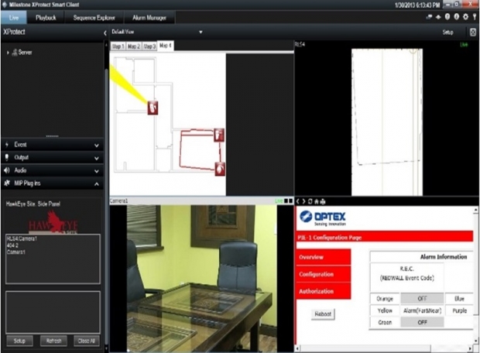Screen dimensions: 480x353
Task: Collapse the MIP Plug-ins section chevron
Action: click(97, 183)
